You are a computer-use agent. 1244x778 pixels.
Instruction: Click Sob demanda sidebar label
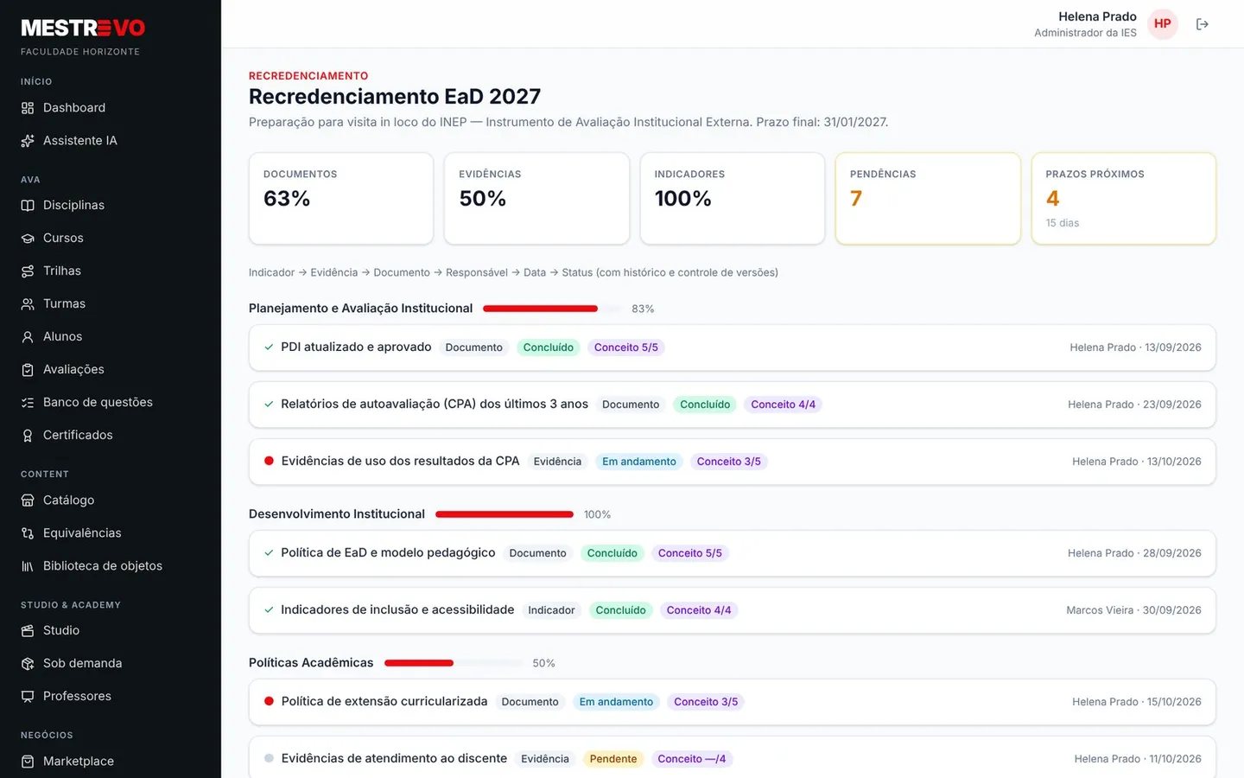[83, 664]
